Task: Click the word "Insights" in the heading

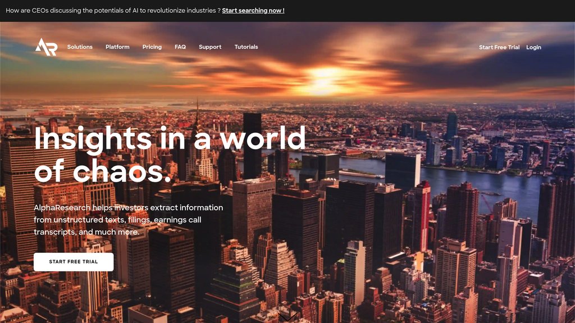Action: pyautogui.click(x=93, y=139)
